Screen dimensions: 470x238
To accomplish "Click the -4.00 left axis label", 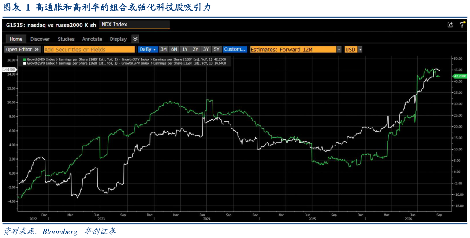I will click(11, 201).
